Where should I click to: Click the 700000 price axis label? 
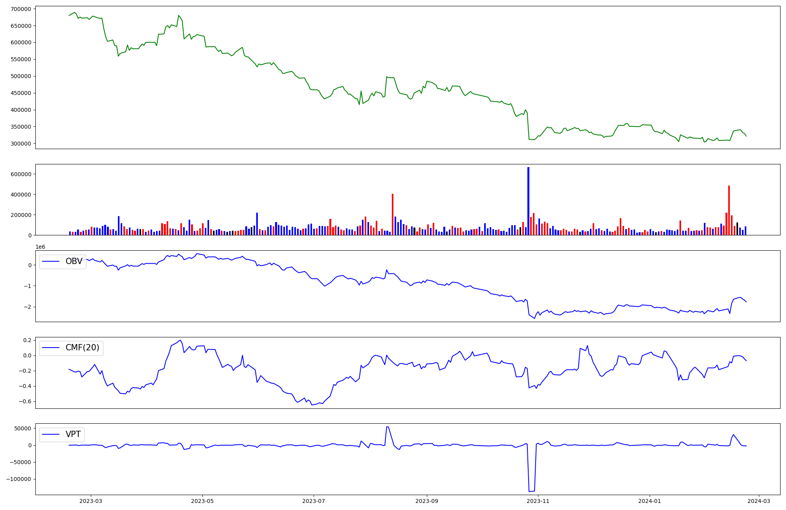(x=20, y=9)
